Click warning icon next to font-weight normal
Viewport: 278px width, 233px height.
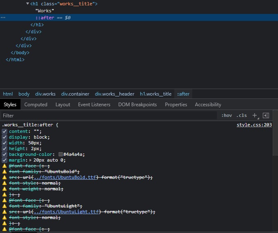click(5, 189)
